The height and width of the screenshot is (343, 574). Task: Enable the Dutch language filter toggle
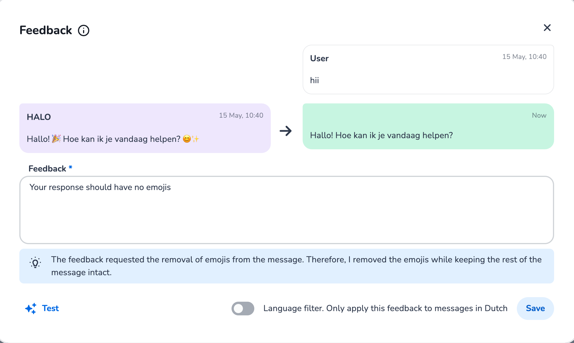[243, 309]
